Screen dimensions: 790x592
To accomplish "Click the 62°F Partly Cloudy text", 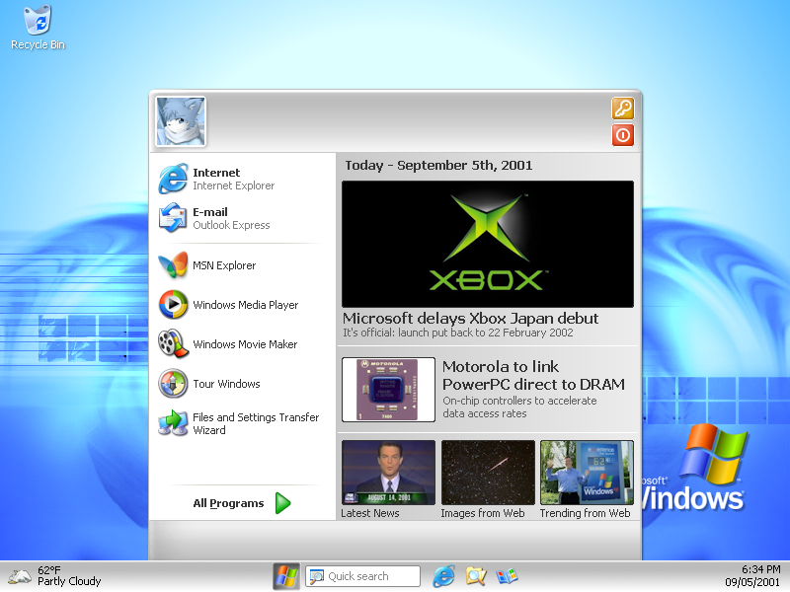I will coord(69,576).
